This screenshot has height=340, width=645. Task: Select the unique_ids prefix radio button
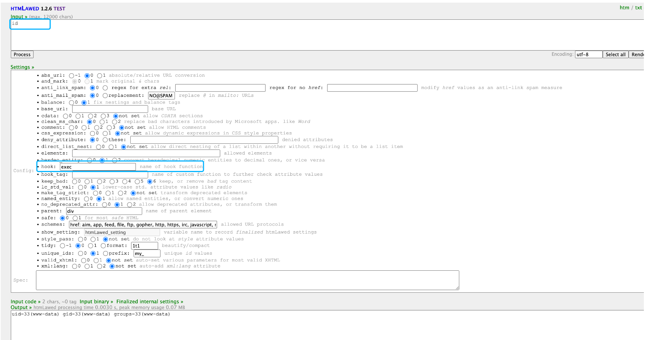(x=106, y=254)
